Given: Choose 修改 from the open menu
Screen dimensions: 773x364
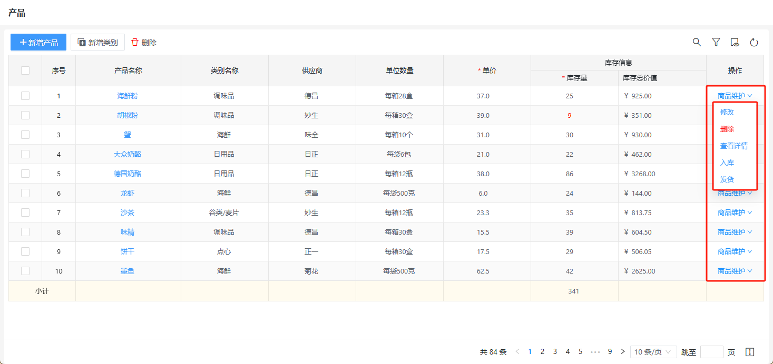Looking at the screenshot, I should pyautogui.click(x=727, y=112).
